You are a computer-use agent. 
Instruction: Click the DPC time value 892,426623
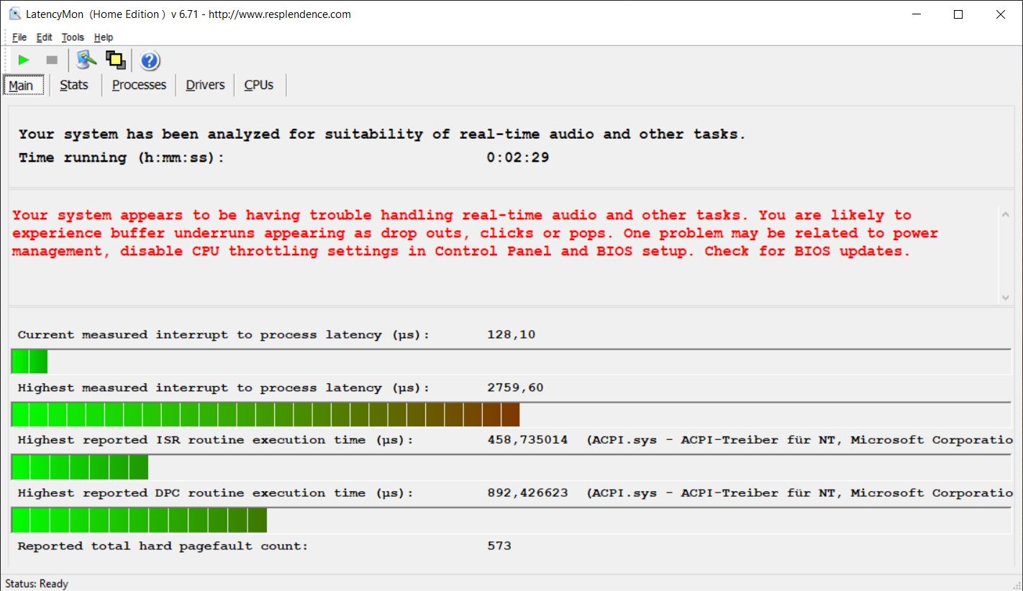tap(527, 493)
